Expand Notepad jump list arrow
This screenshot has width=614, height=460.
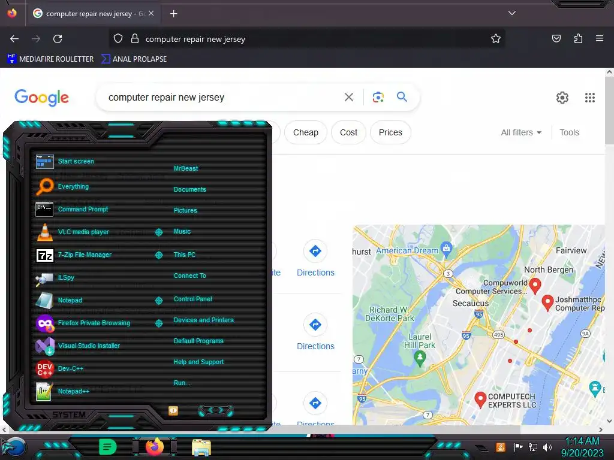click(158, 301)
